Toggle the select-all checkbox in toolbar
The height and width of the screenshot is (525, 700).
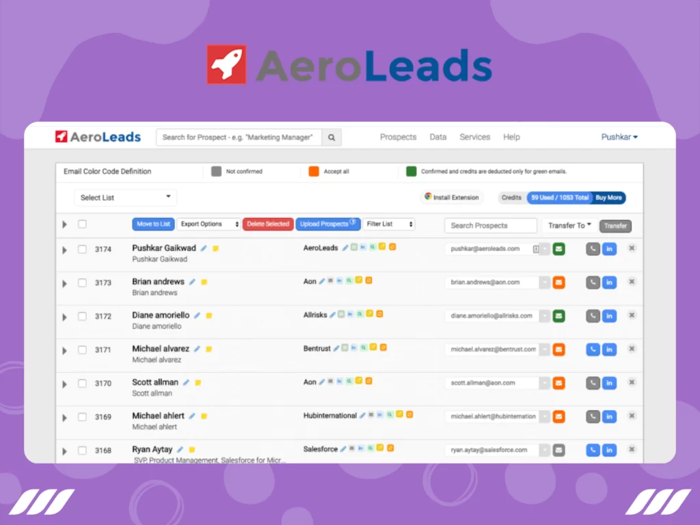click(x=82, y=224)
